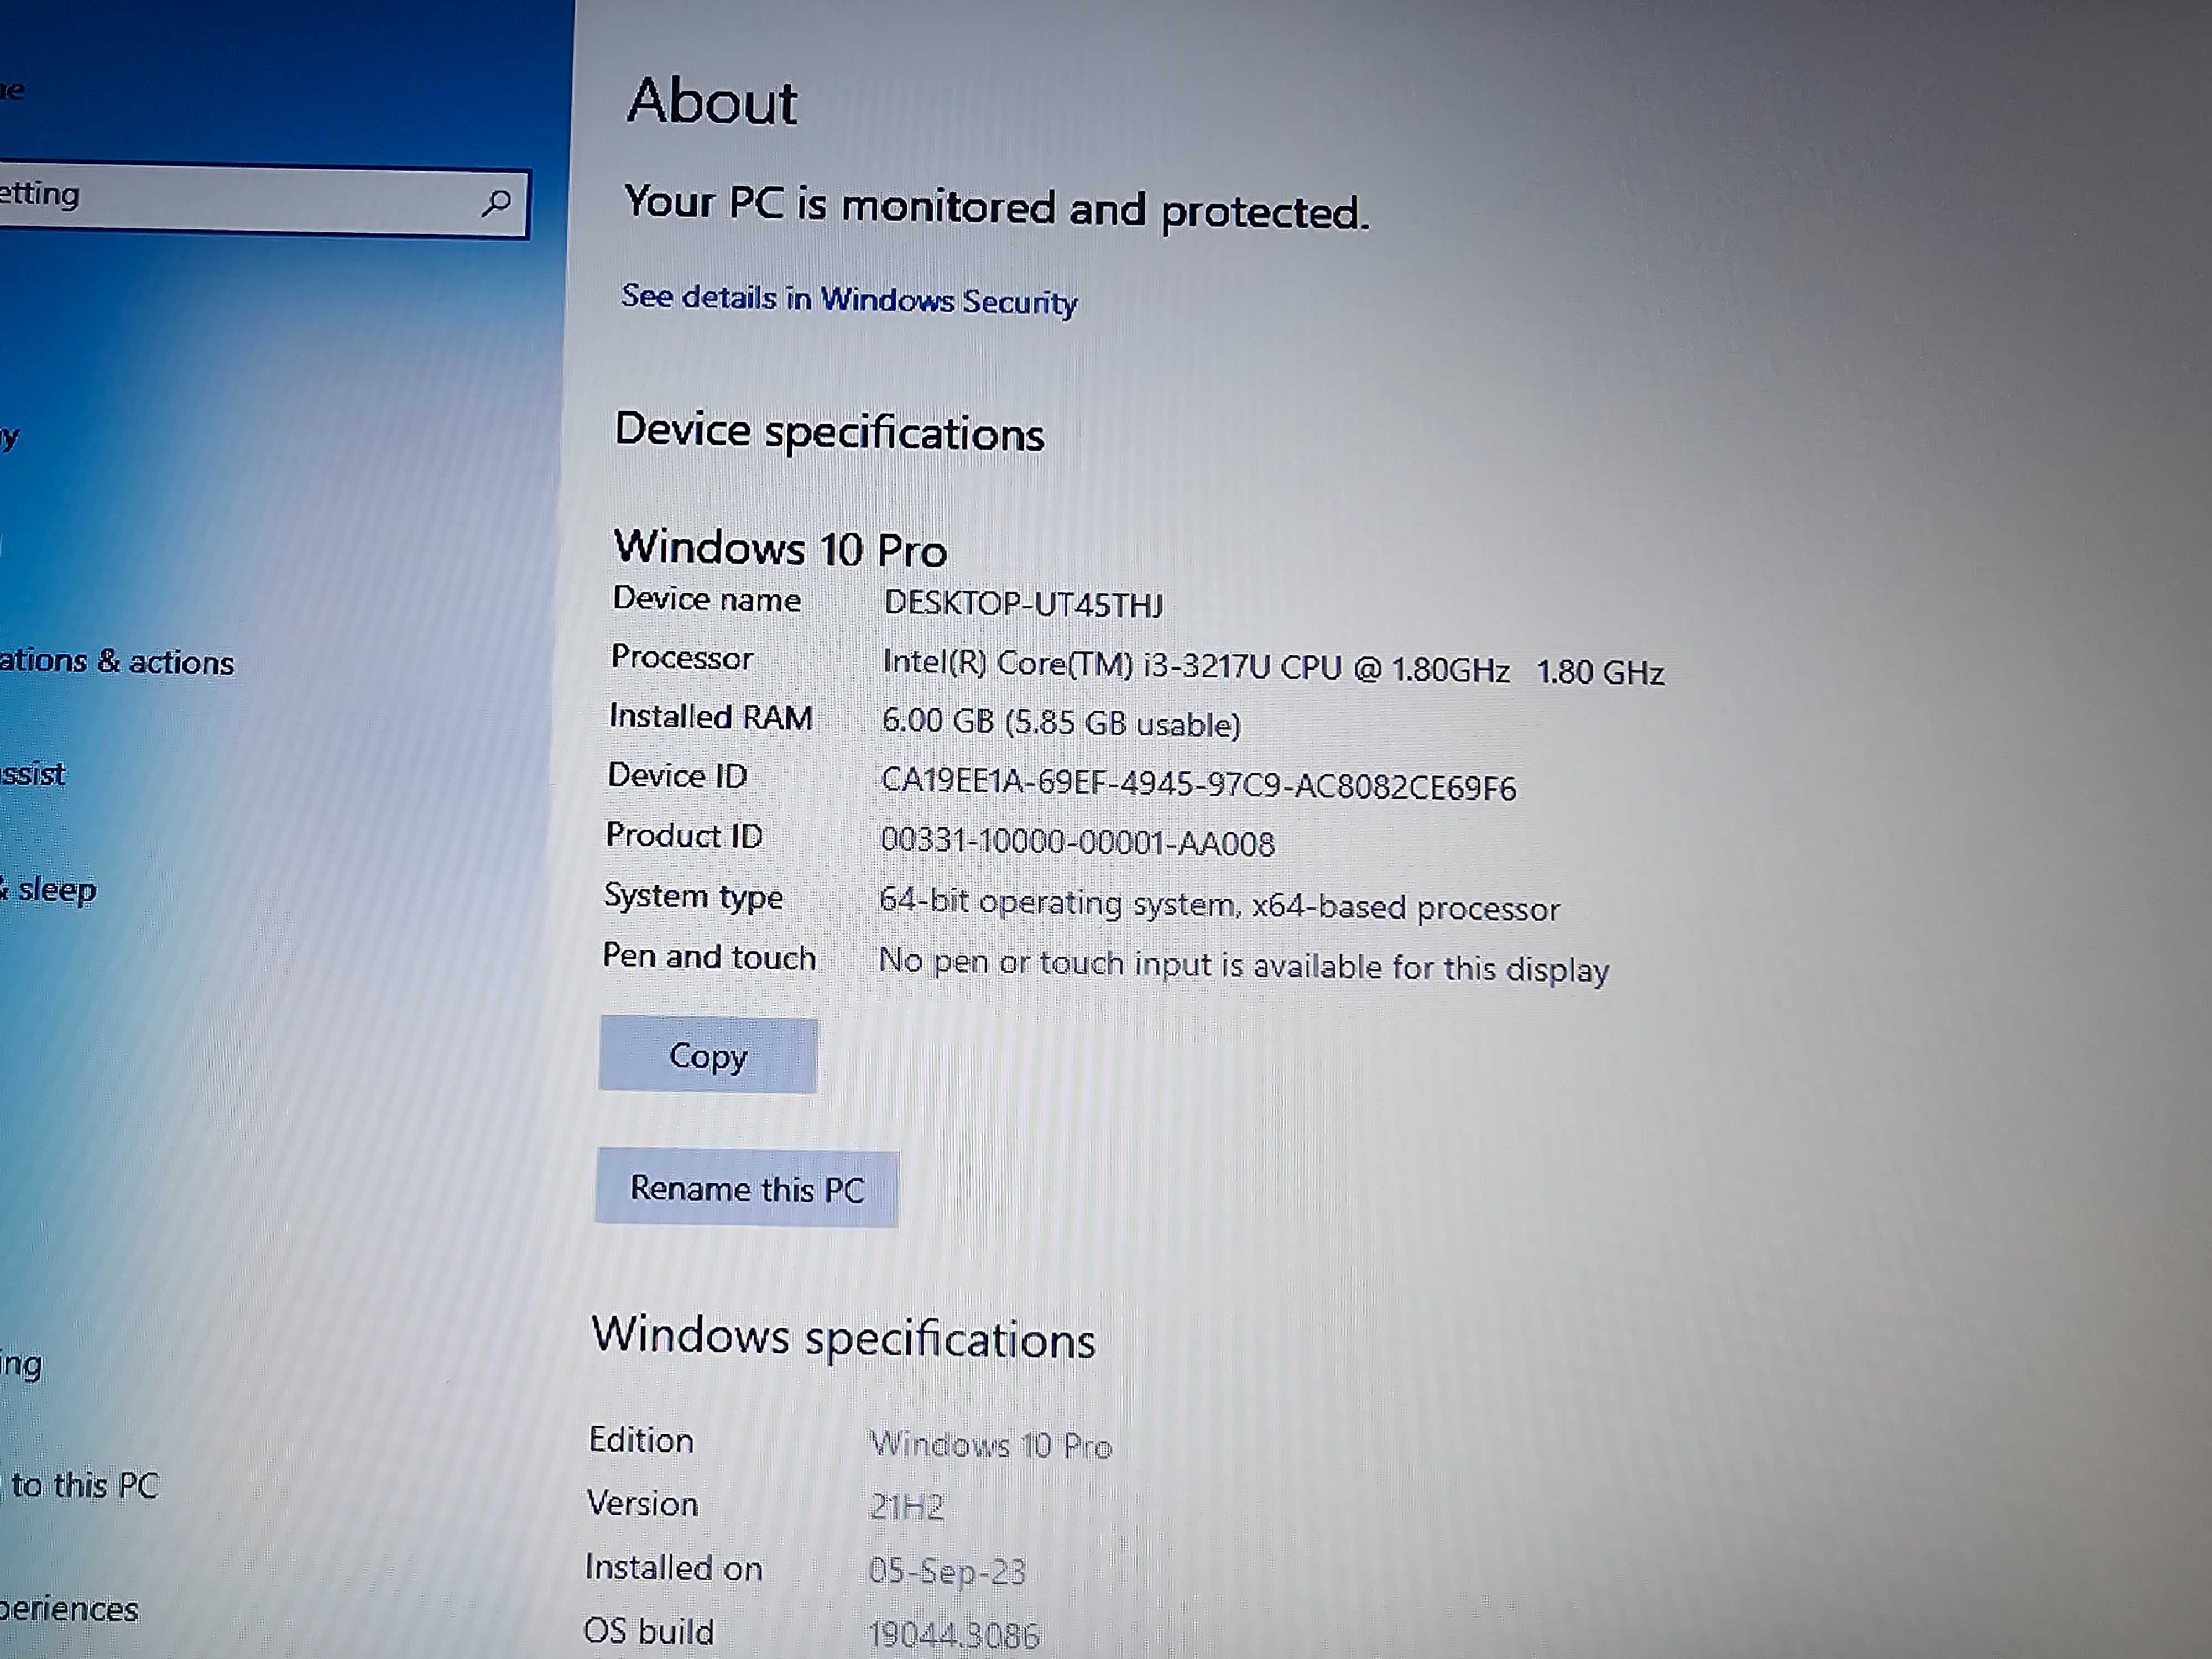The width and height of the screenshot is (2212, 1659).
Task: Select the Version value 21H2
Action: 906,1506
